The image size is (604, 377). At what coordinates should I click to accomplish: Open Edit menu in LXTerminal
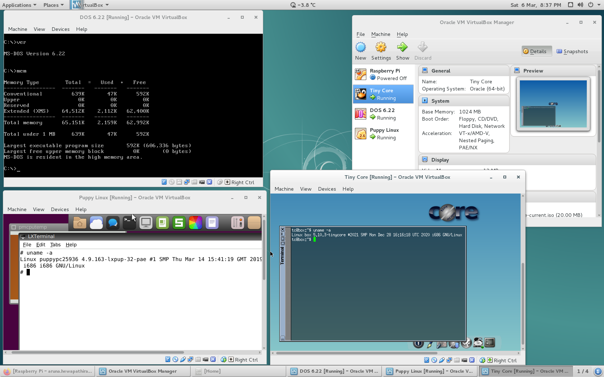coord(41,245)
